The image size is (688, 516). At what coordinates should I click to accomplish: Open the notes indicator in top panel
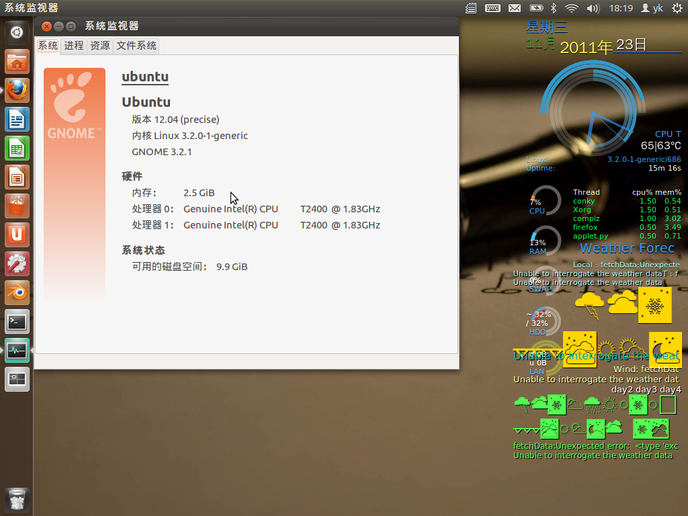(x=471, y=8)
